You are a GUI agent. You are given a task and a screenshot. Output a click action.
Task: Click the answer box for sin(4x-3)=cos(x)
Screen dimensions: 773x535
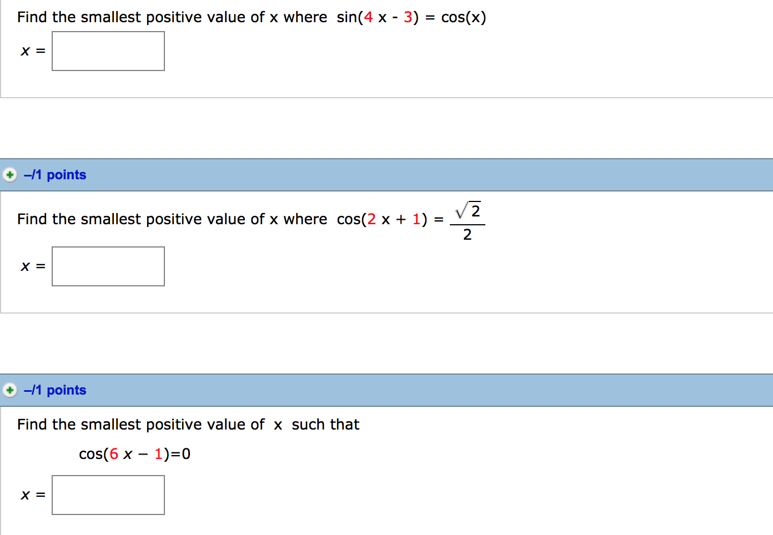click(x=108, y=51)
